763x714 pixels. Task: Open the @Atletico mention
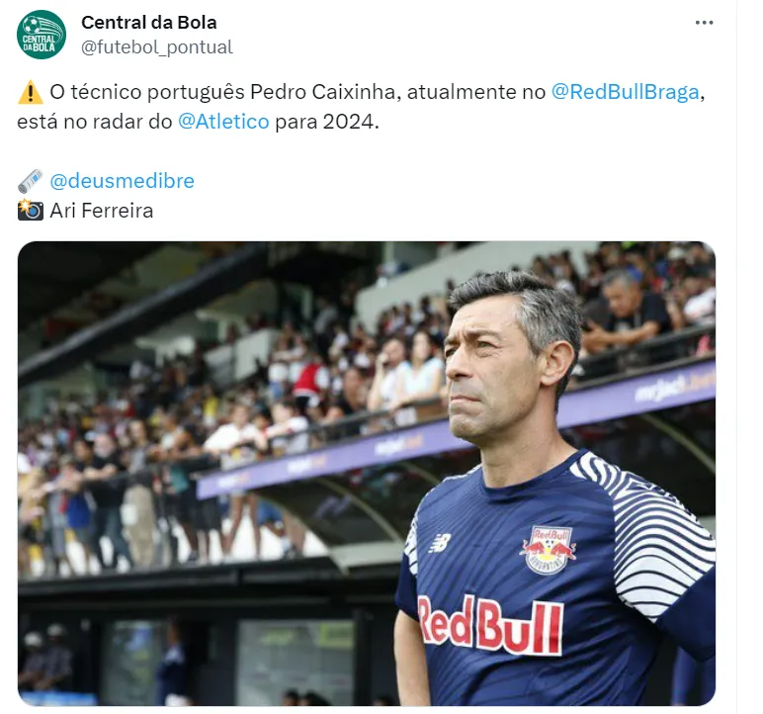pyautogui.click(x=223, y=122)
